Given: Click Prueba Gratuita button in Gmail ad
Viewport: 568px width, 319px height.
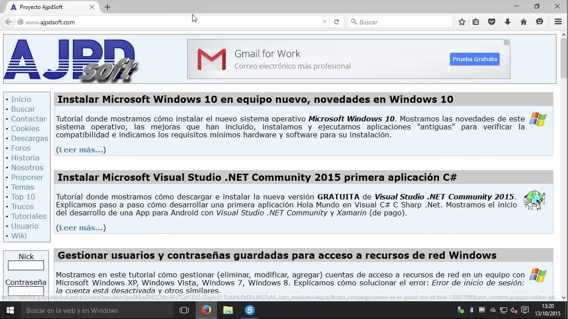Looking at the screenshot, I should pos(475,59).
